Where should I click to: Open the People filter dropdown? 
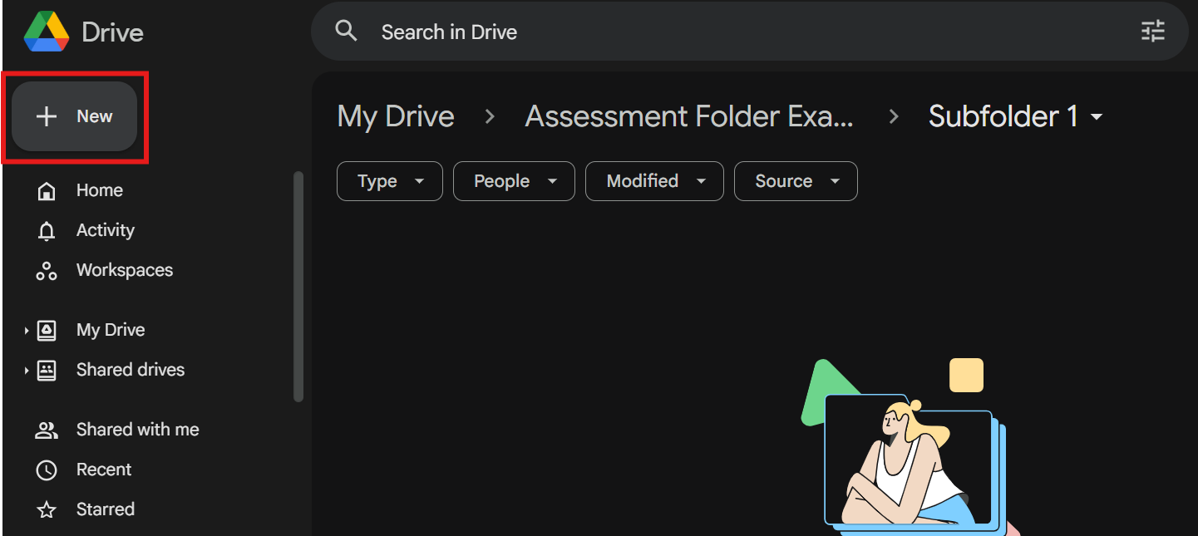(x=513, y=181)
